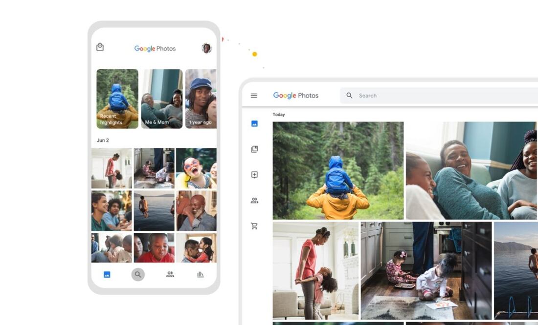Tap the profile avatar on the phone
Screen dimensions: 538x325
pos(206,48)
